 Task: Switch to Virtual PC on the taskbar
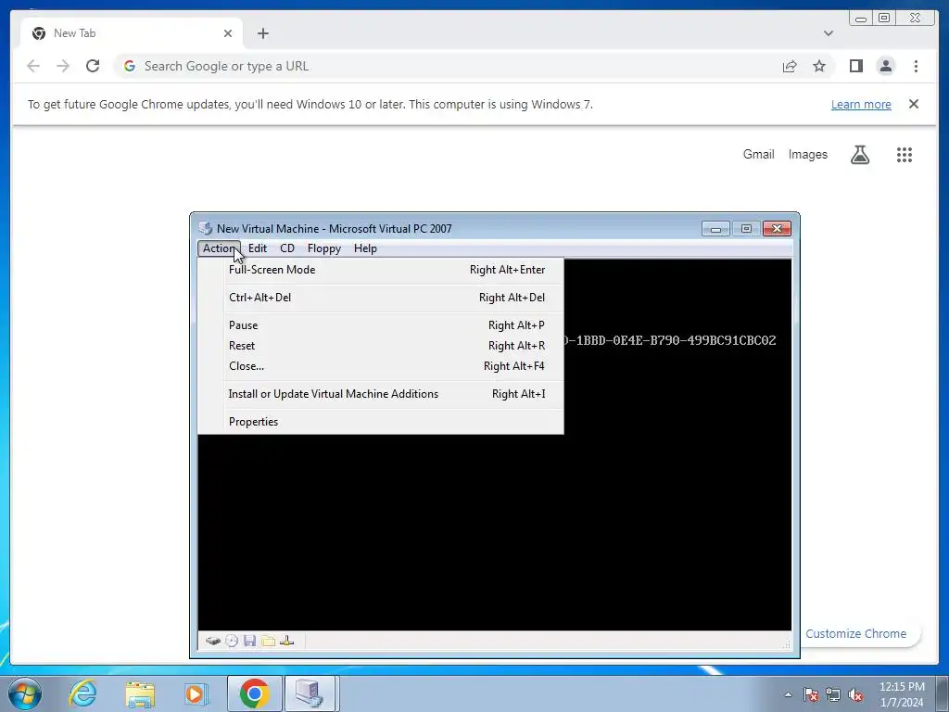(310, 693)
